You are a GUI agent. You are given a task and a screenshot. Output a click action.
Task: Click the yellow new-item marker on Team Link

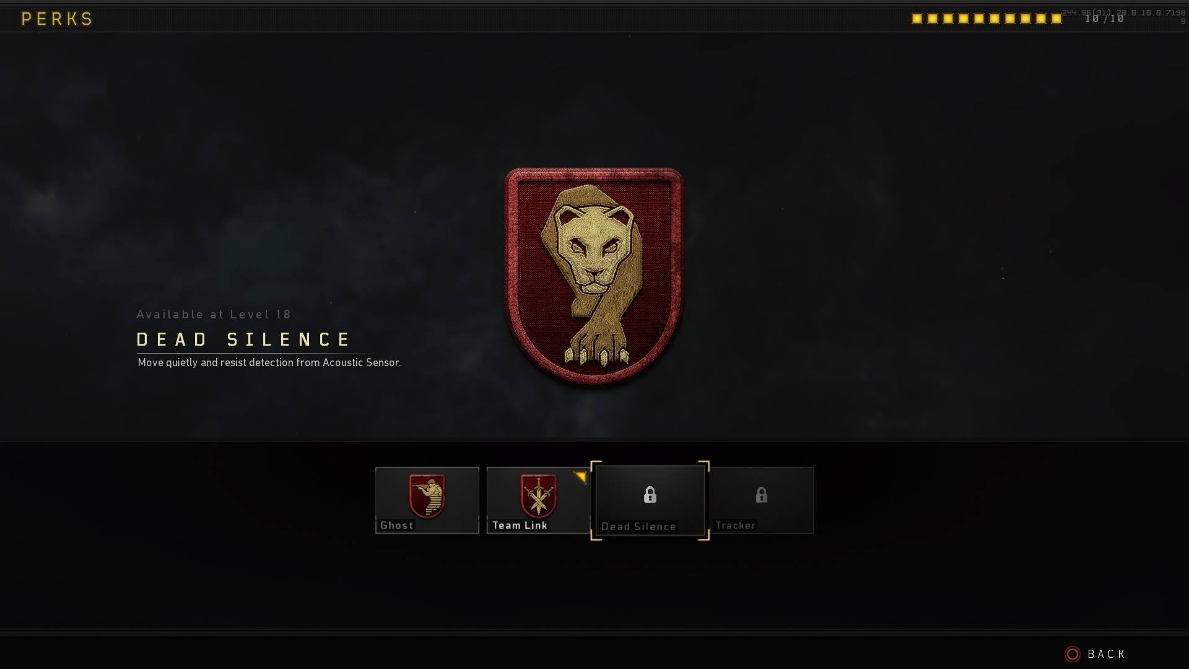pyautogui.click(x=581, y=476)
